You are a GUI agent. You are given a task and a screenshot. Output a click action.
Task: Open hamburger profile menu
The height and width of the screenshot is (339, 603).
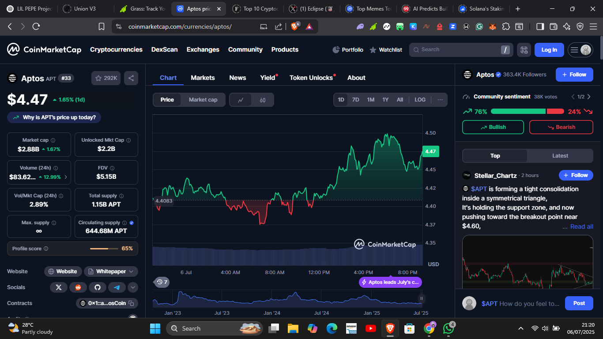[580, 50]
